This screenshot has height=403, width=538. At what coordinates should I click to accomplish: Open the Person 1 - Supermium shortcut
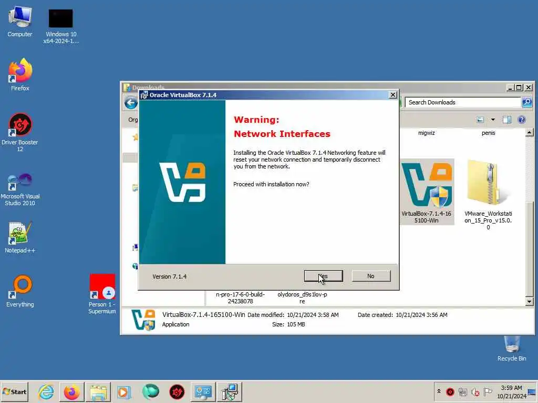pos(102,294)
